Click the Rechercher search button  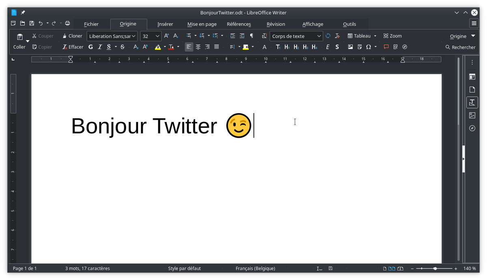tap(460, 47)
